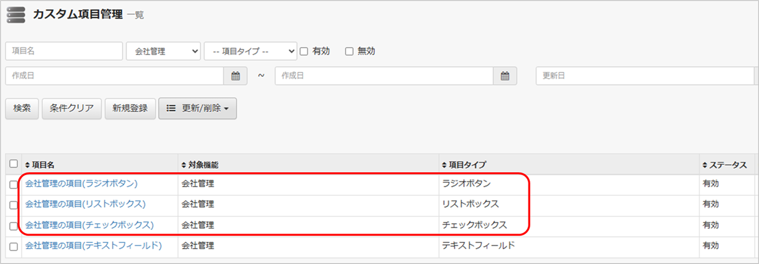Image resolution: width=759 pixels, height=264 pixels.
Task: Click 新規登録 to add an item
Action: [130, 108]
